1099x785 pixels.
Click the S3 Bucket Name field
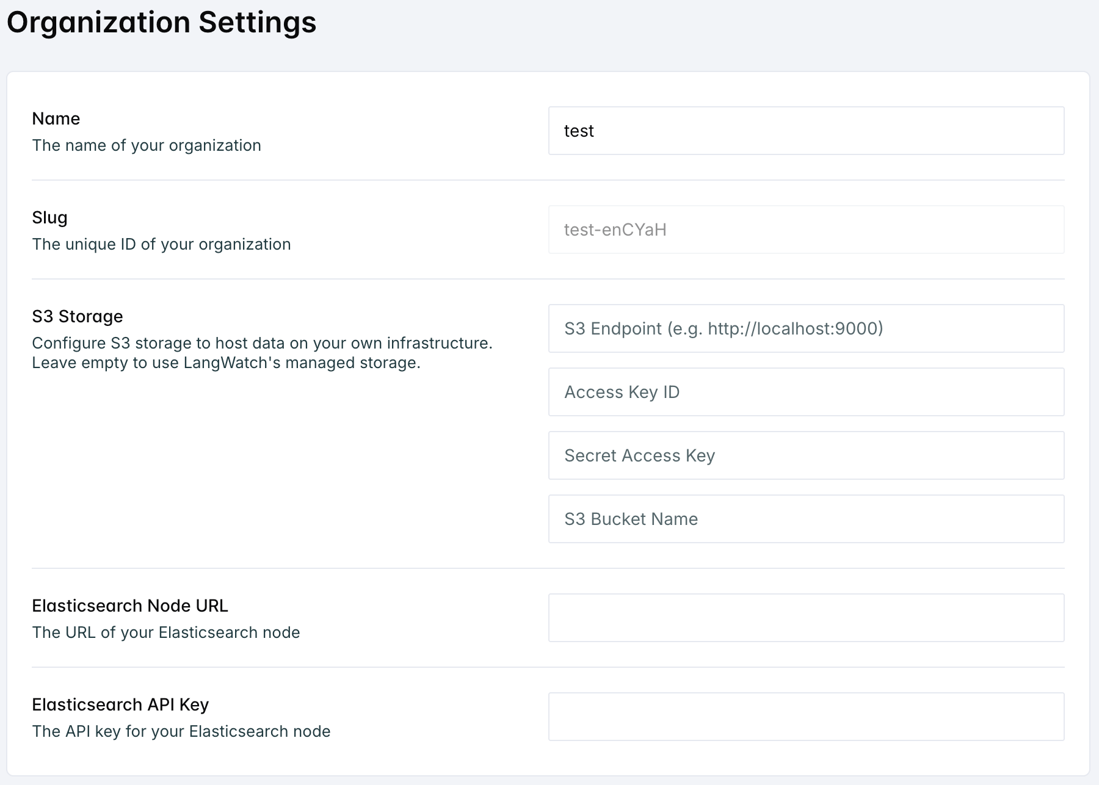[x=806, y=519]
